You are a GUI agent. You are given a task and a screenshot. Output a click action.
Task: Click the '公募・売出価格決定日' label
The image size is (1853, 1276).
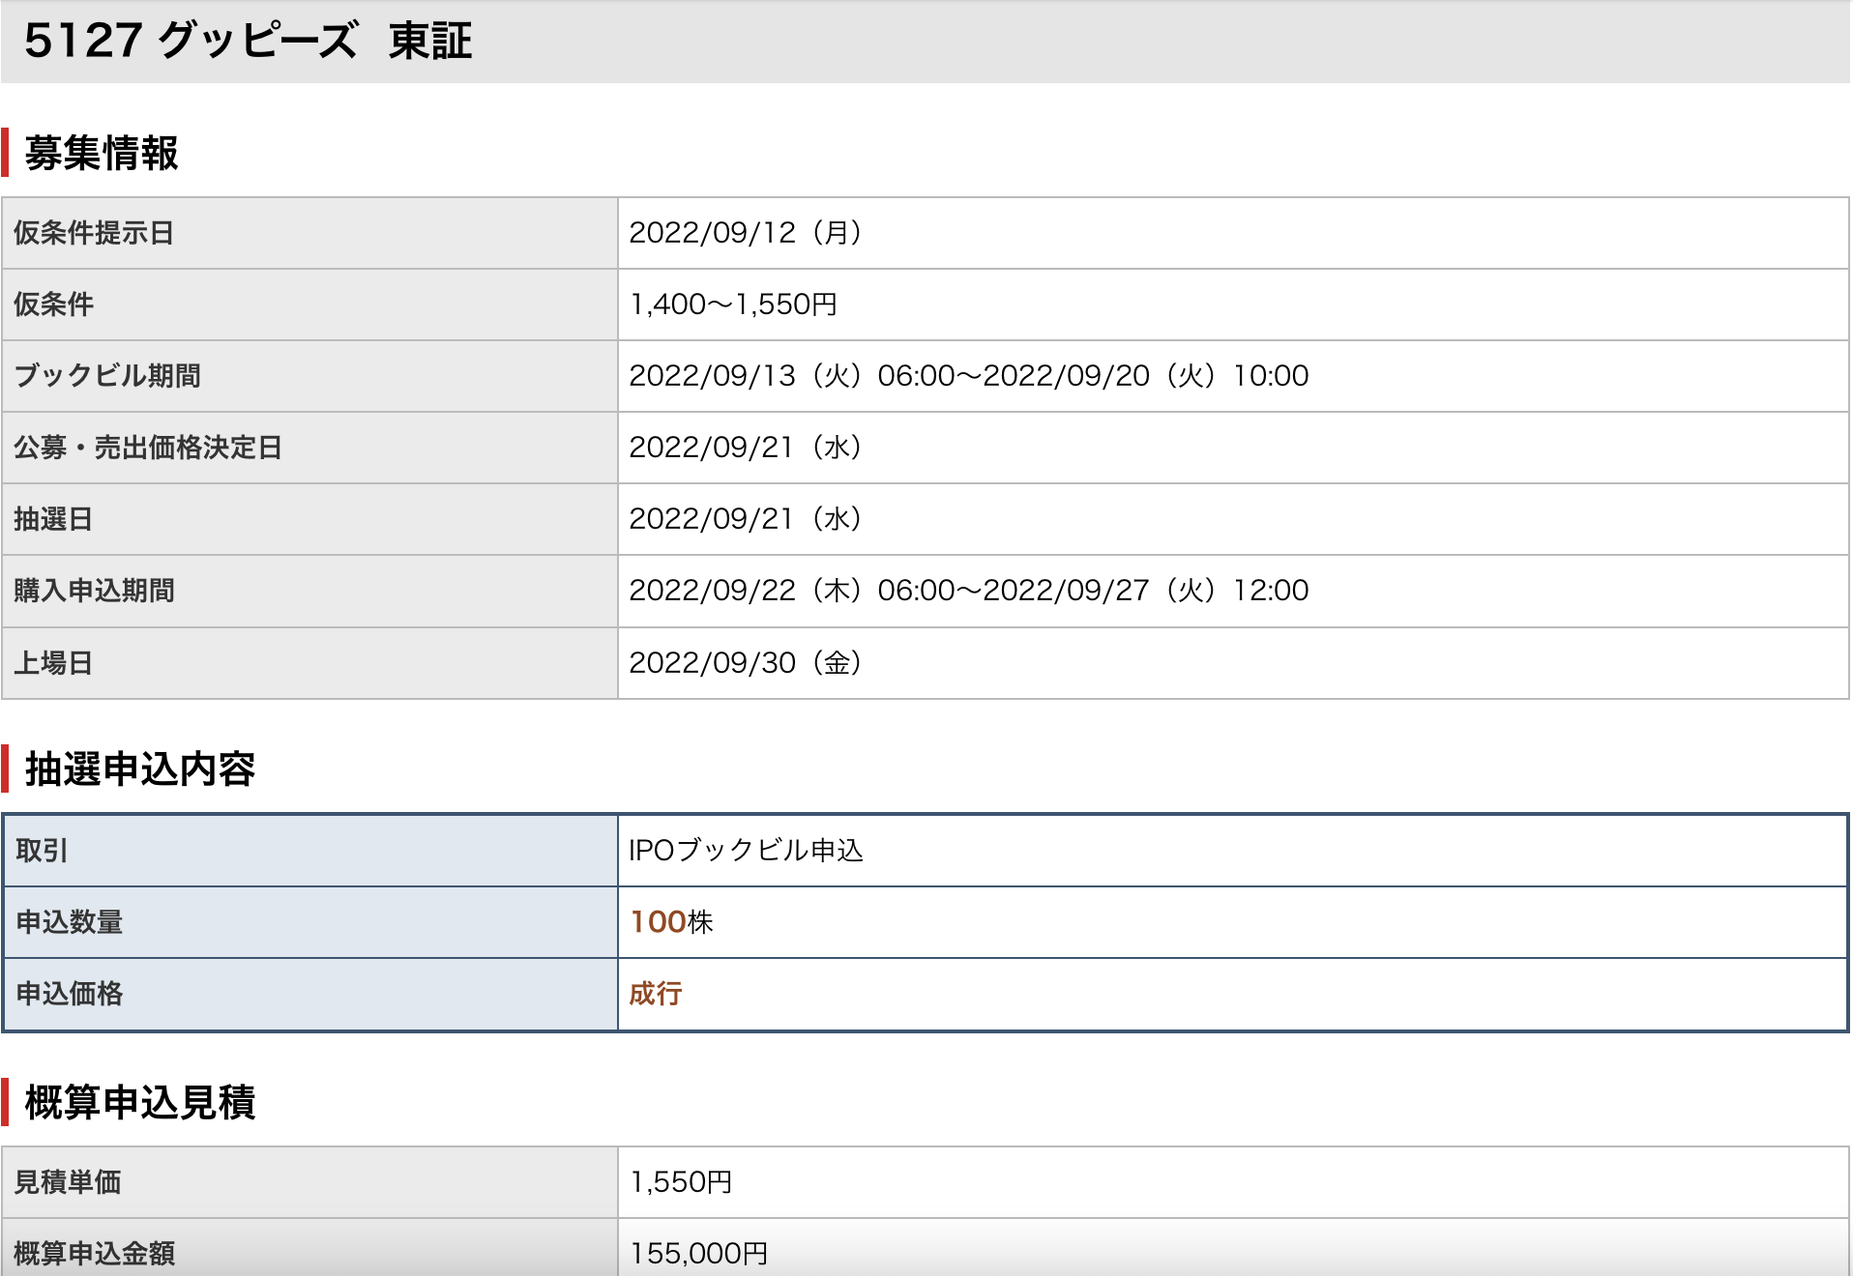[x=148, y=448]
